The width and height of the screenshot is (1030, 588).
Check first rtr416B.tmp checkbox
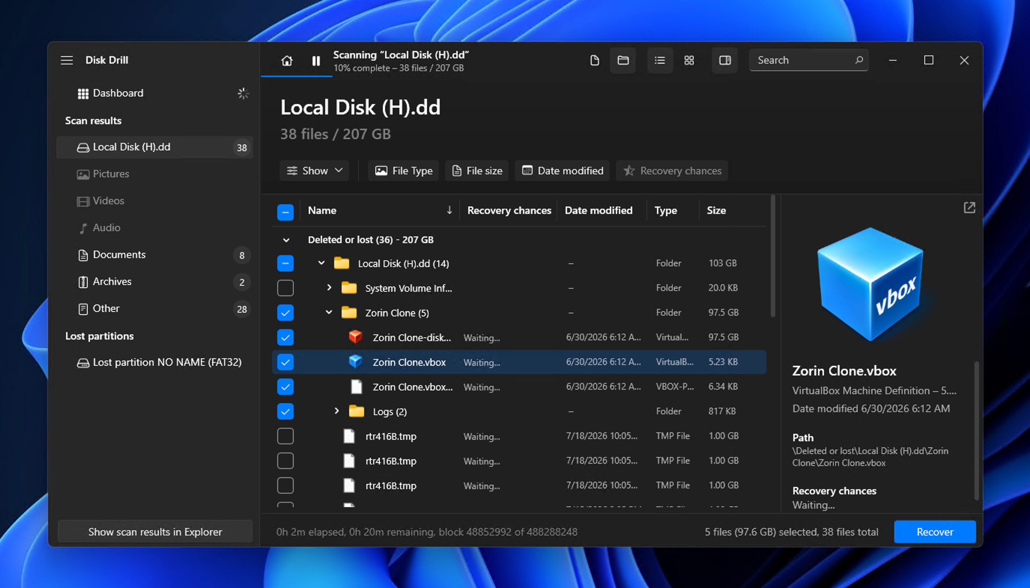285,436
